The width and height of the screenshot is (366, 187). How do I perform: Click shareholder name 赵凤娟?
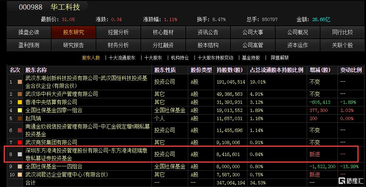point(33,119)
